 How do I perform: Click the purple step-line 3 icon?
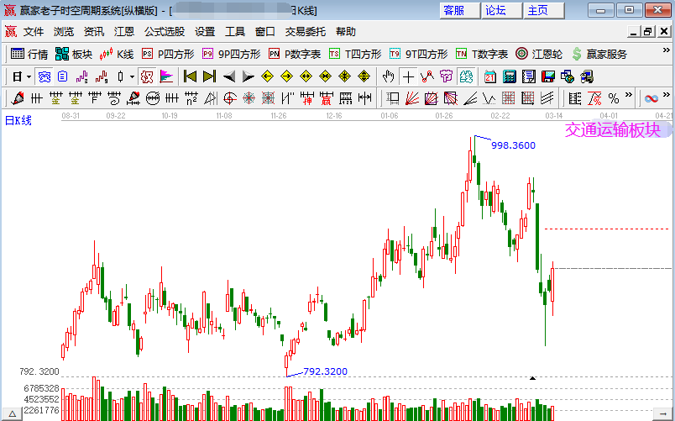coord(81,76)
